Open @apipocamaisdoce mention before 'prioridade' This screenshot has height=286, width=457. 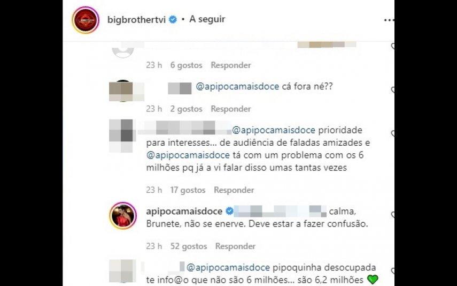(x=274, y=130)
